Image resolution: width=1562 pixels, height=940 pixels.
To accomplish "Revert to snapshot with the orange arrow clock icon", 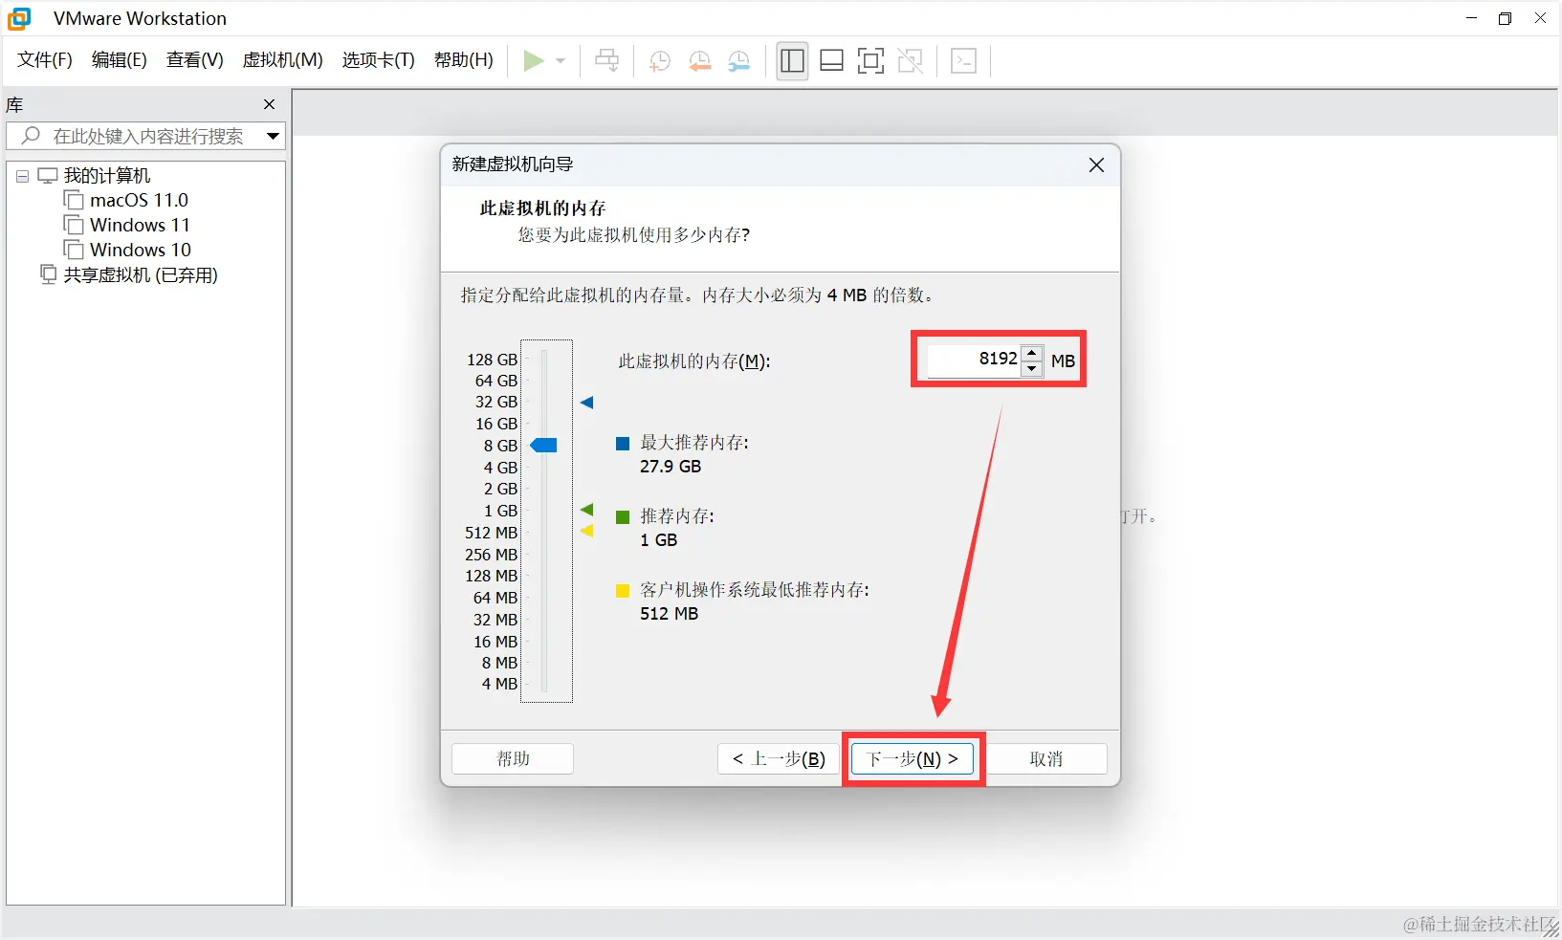I will (699, 61).
